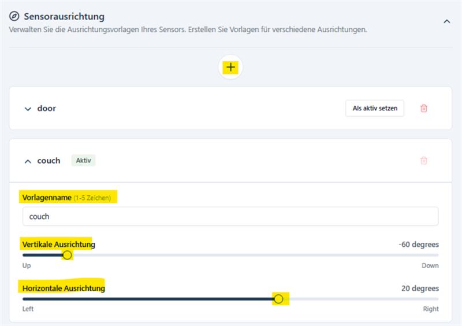Viewport: 462px width, 326px height.
Task: Click the green Aktiv badge
Action: pyautogui.click(x=83, y=161)
